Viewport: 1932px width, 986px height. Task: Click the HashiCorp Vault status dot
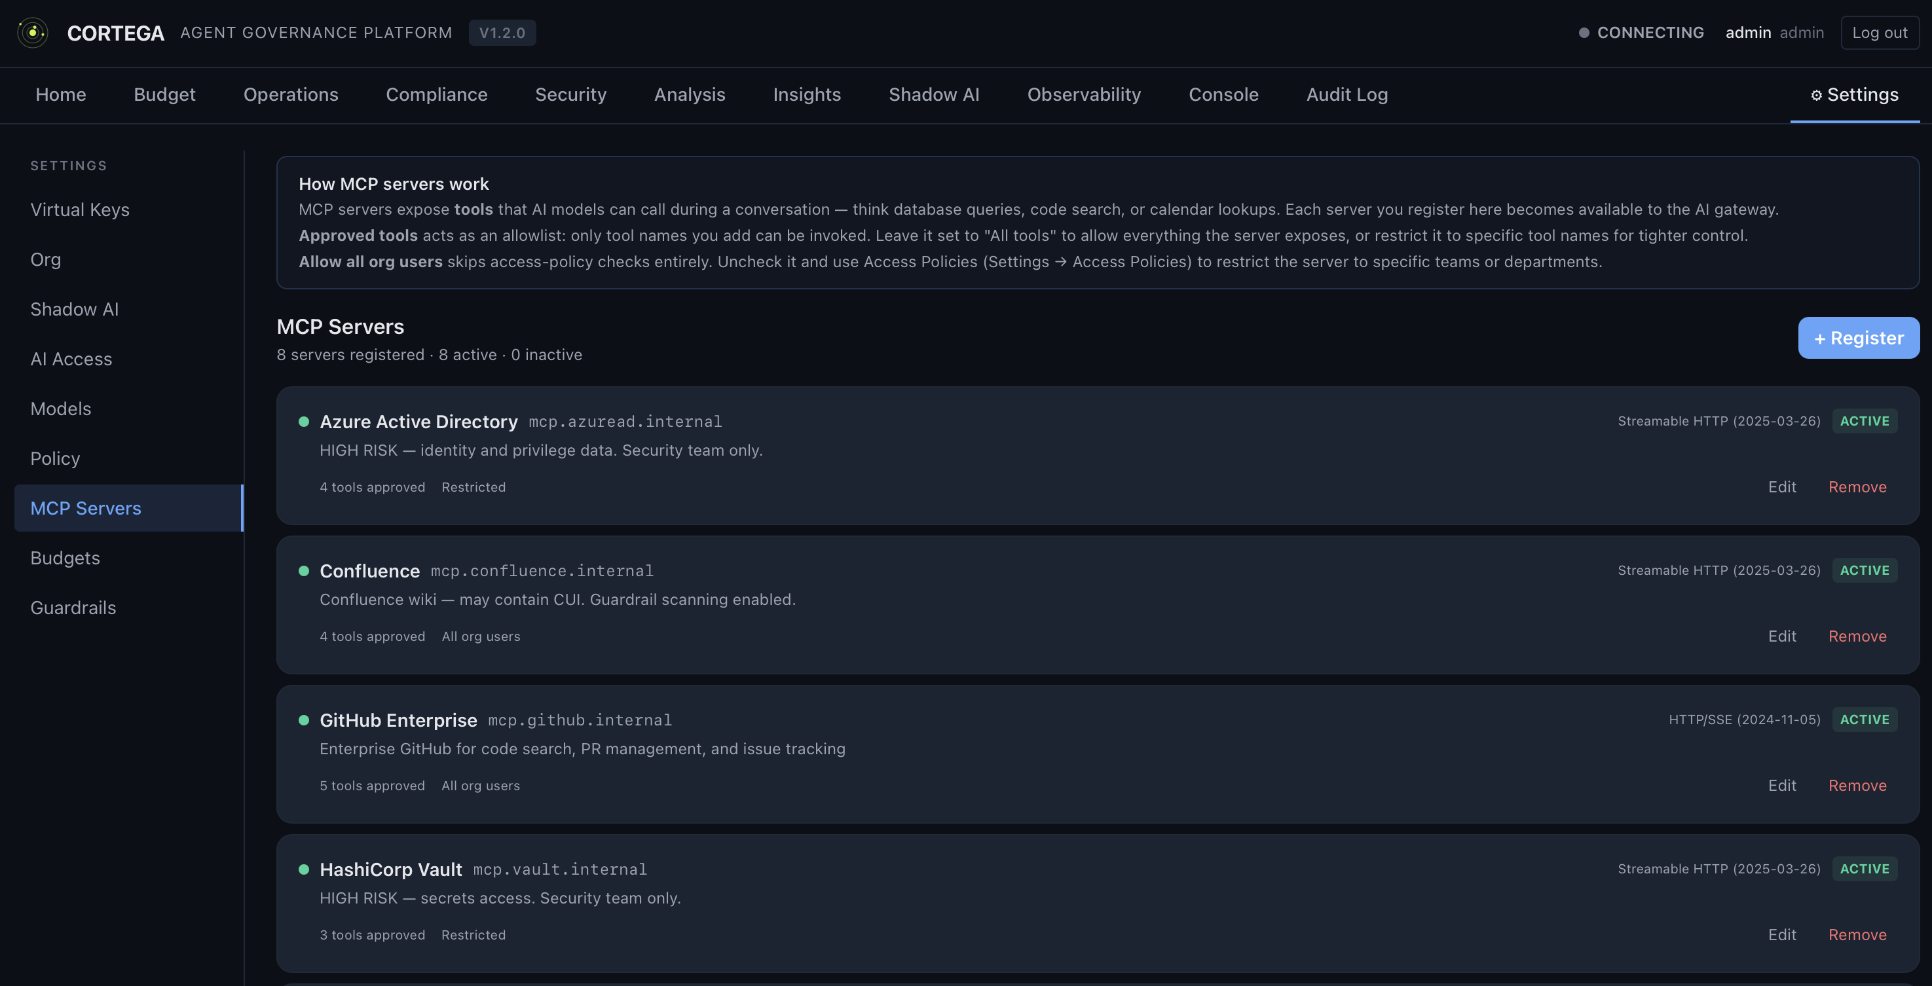pos(304,869)
